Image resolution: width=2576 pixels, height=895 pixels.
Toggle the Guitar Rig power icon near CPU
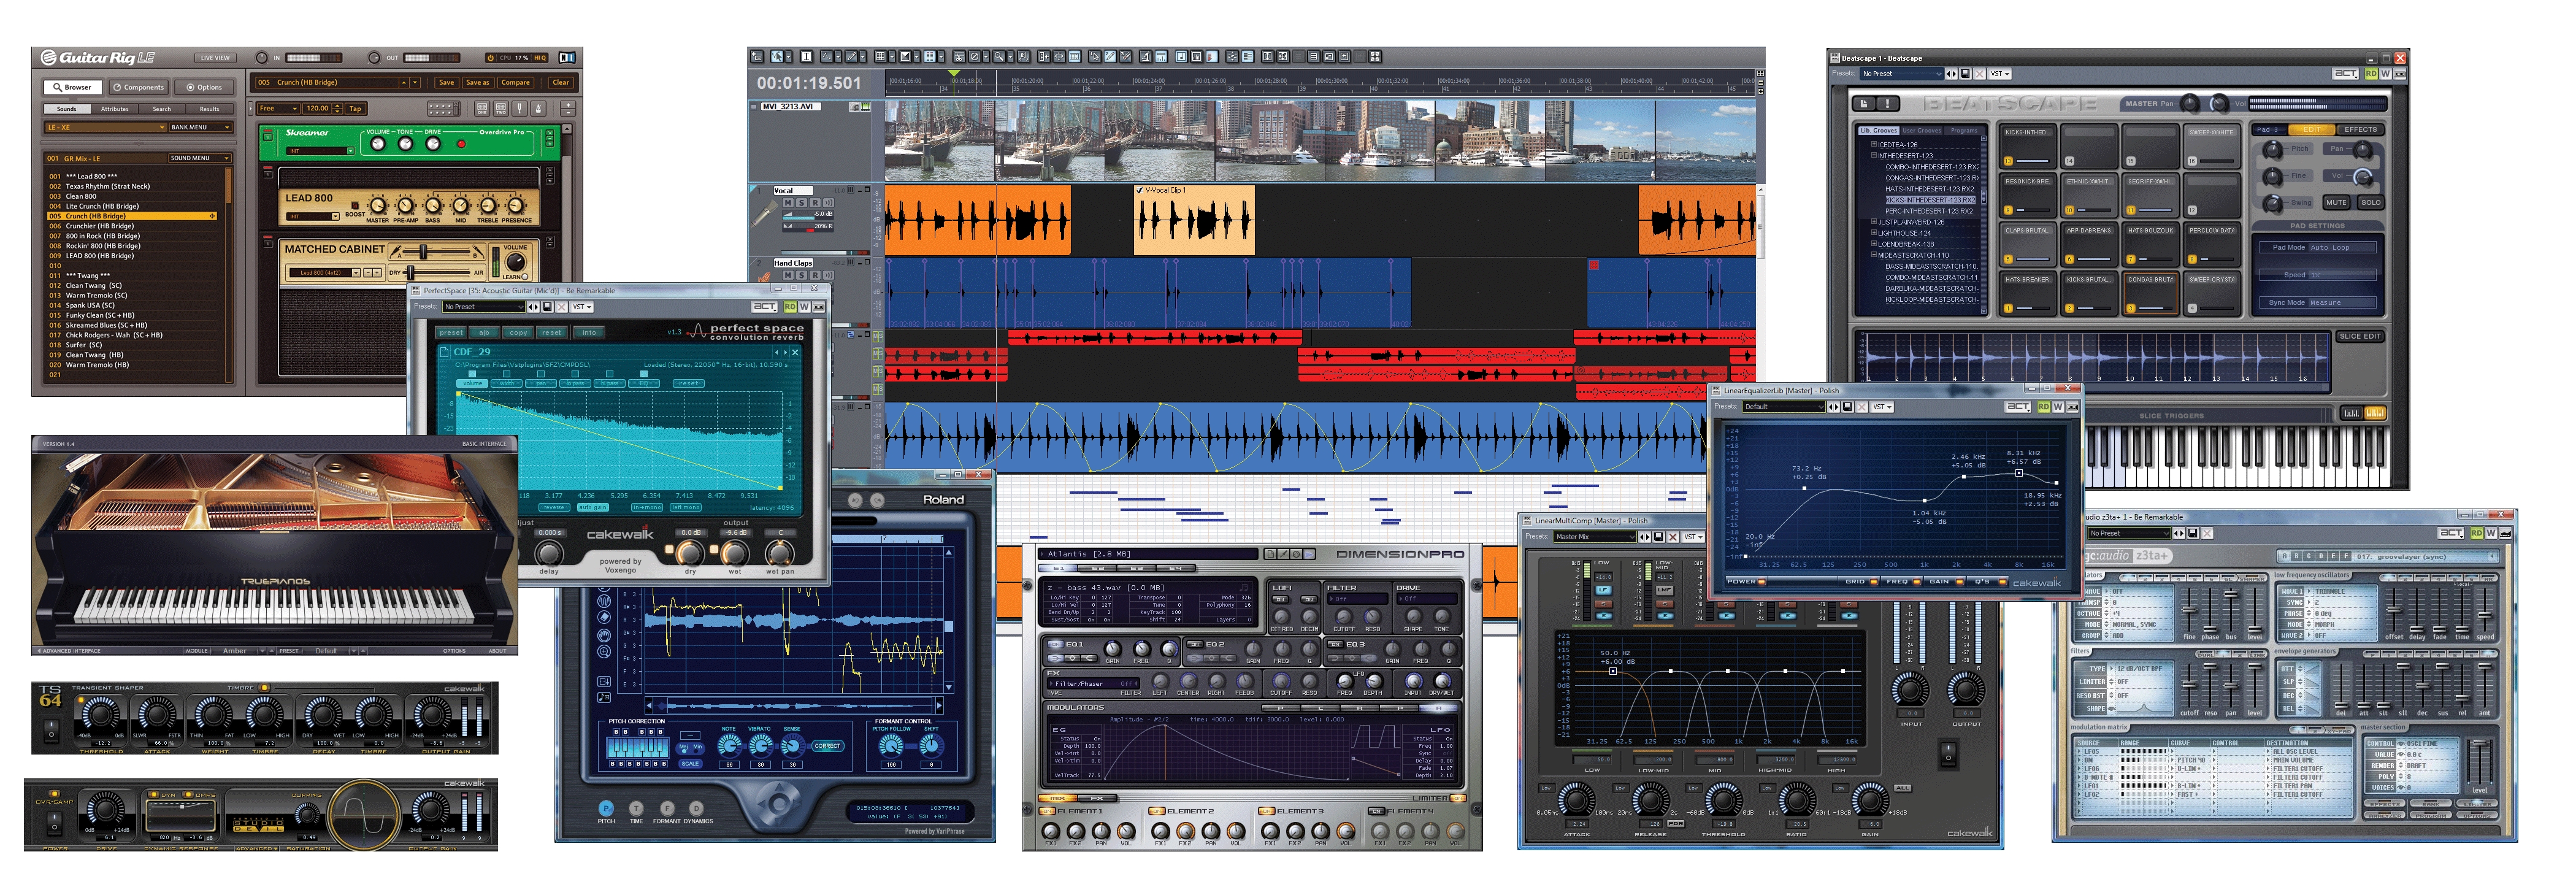[491, 58]
